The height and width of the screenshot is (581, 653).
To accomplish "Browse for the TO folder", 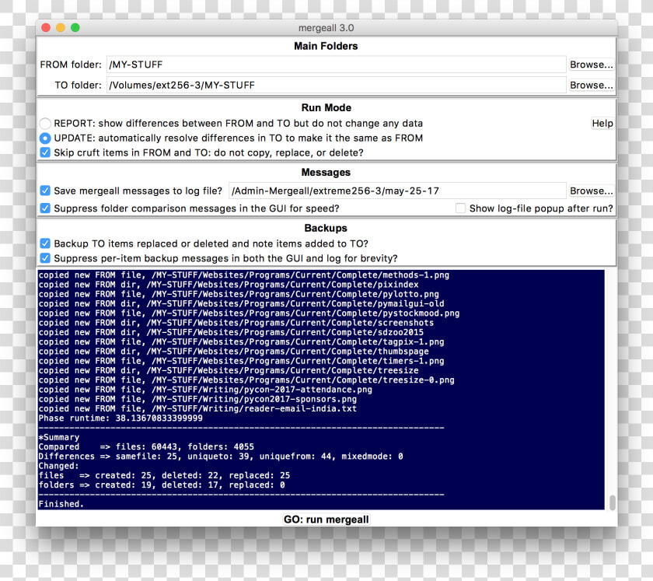I will 591,85.
